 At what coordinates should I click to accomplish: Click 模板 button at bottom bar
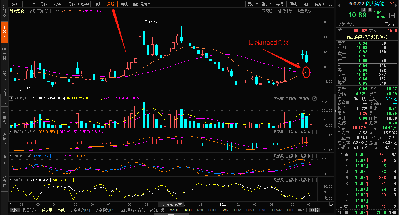coord(315,210)
